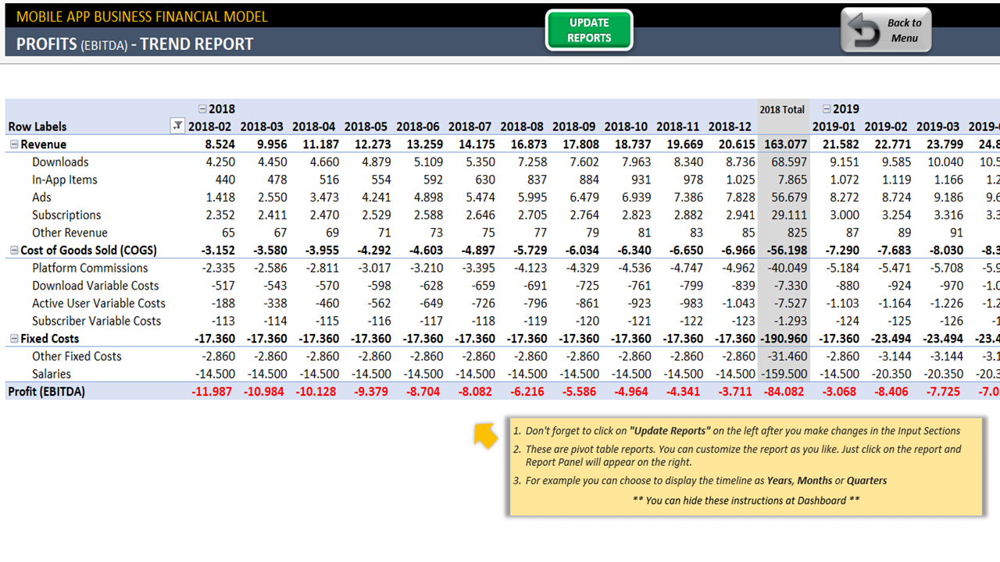Viewport: 1000px width, 562px height.
Task: Select the Other Fixed Costs label
Action: tap(77, 356)
